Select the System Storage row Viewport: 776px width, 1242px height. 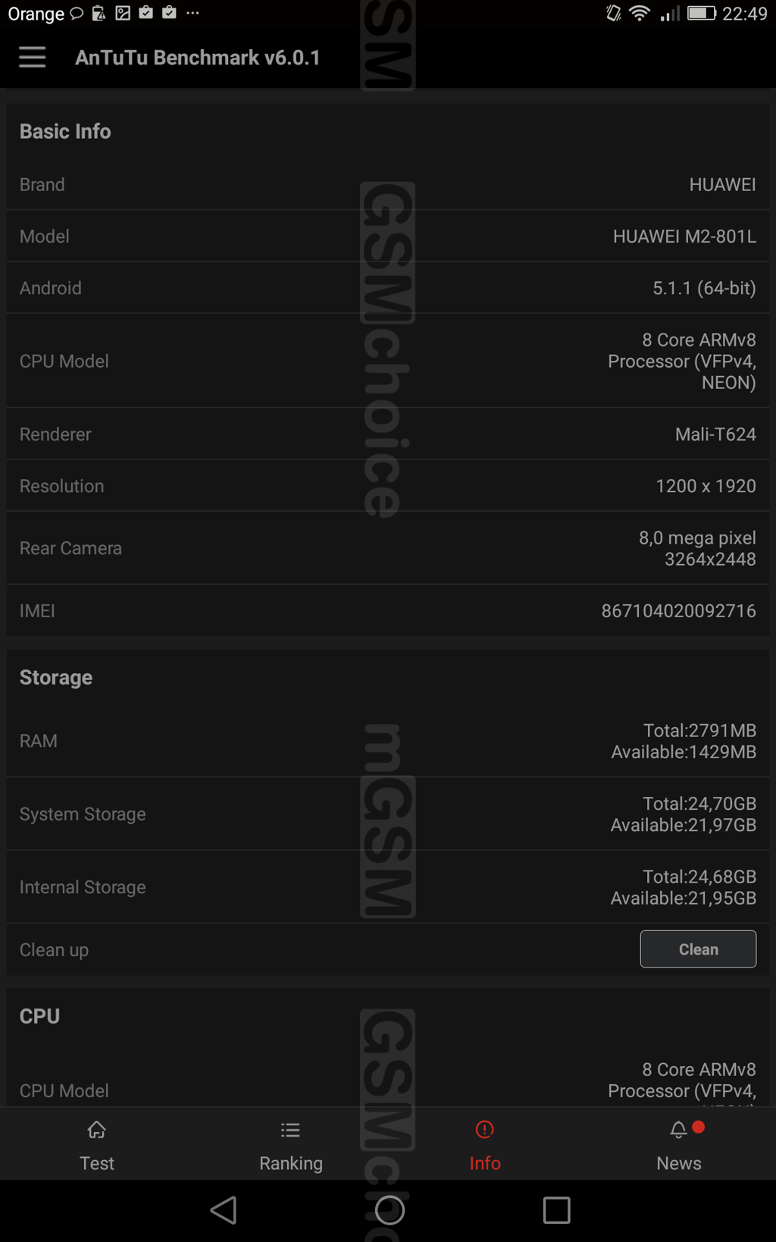tap(388, 814)
